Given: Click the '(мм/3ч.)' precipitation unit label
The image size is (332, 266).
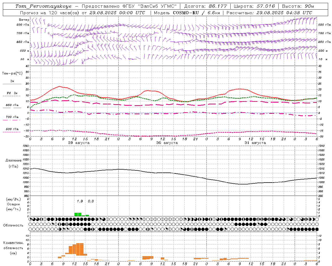Looking at the screenshot, I should pyautogui.click(x=13, y=199).
